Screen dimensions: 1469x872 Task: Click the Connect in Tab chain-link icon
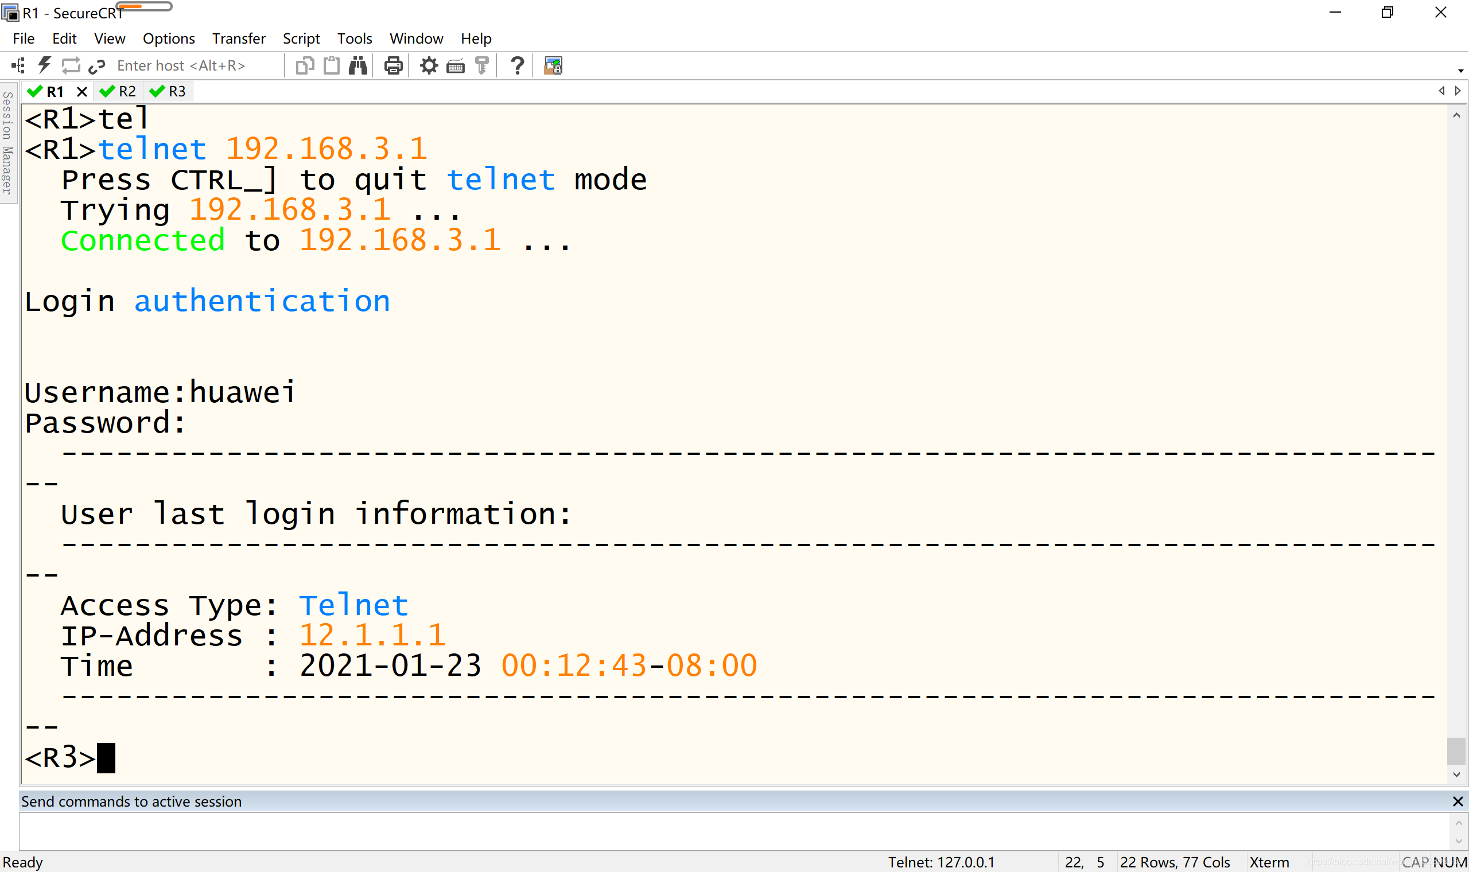97,67
